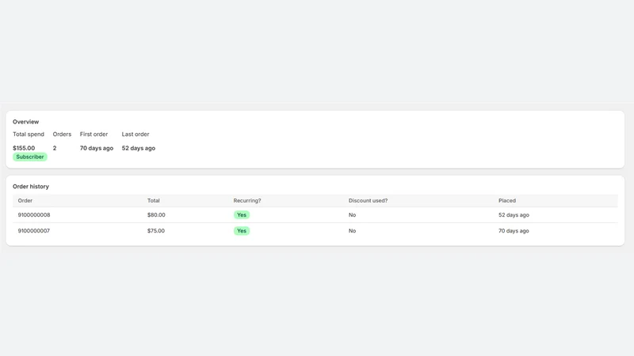The image size is (634, 356).
Task: Open order 9100000008
Action: click(x=34, y=215)
